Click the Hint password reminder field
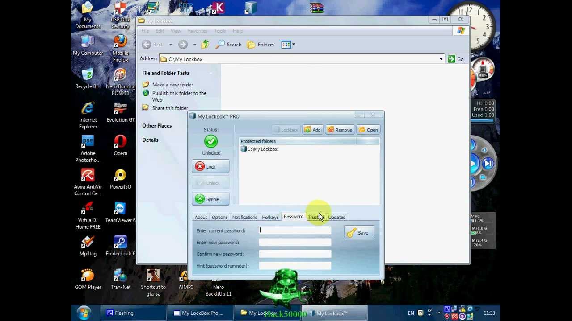The height and width of the screenshot is (321, 572). click(x=295, y=266)
